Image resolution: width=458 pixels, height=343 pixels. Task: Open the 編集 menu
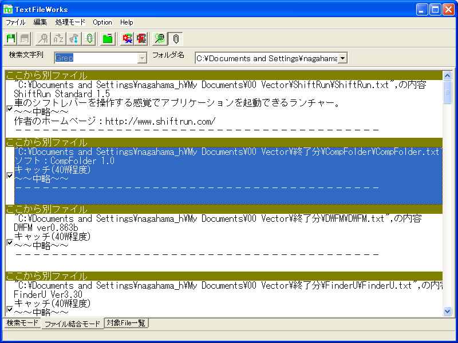click(x=40, y=22)
